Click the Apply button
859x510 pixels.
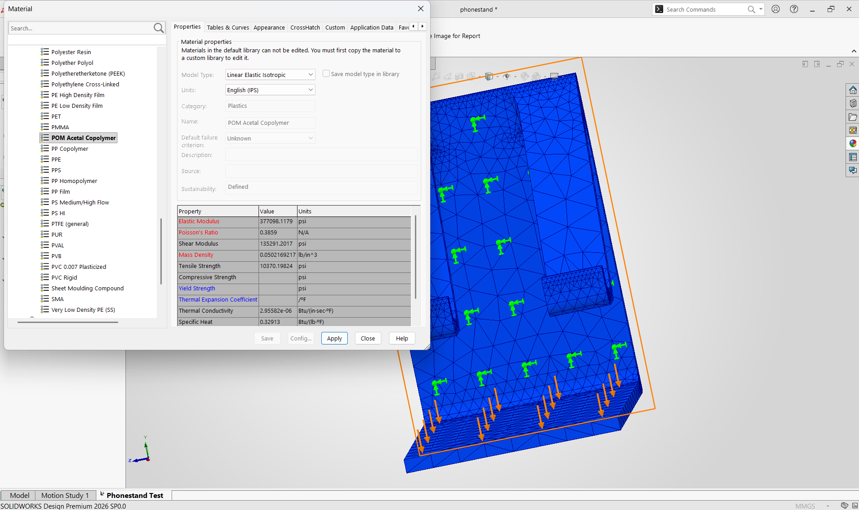point(334,339)
